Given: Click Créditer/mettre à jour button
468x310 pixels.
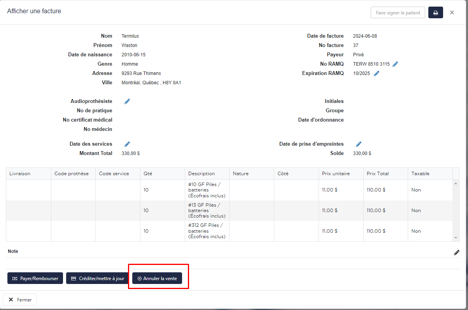Looking at the screenshot, I should (97, 278).
